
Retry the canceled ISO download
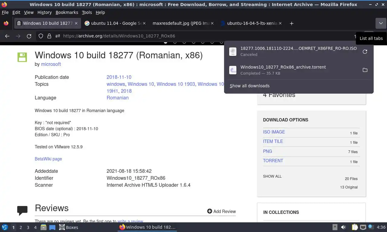[365, 51]
